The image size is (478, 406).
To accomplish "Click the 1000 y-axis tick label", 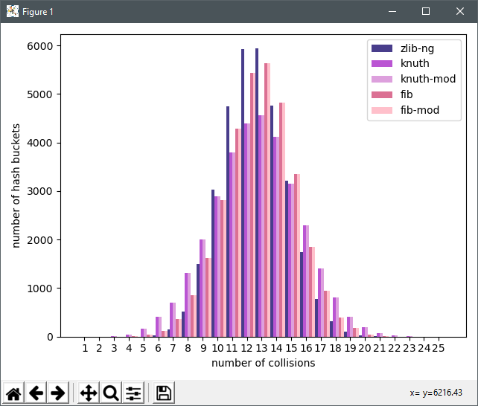I will click(x=40, y=289).
